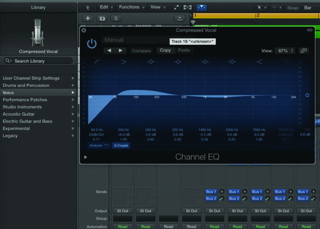Close the Channel EQ plugin window
Viewport: 320px width, 229px height.
84,30
